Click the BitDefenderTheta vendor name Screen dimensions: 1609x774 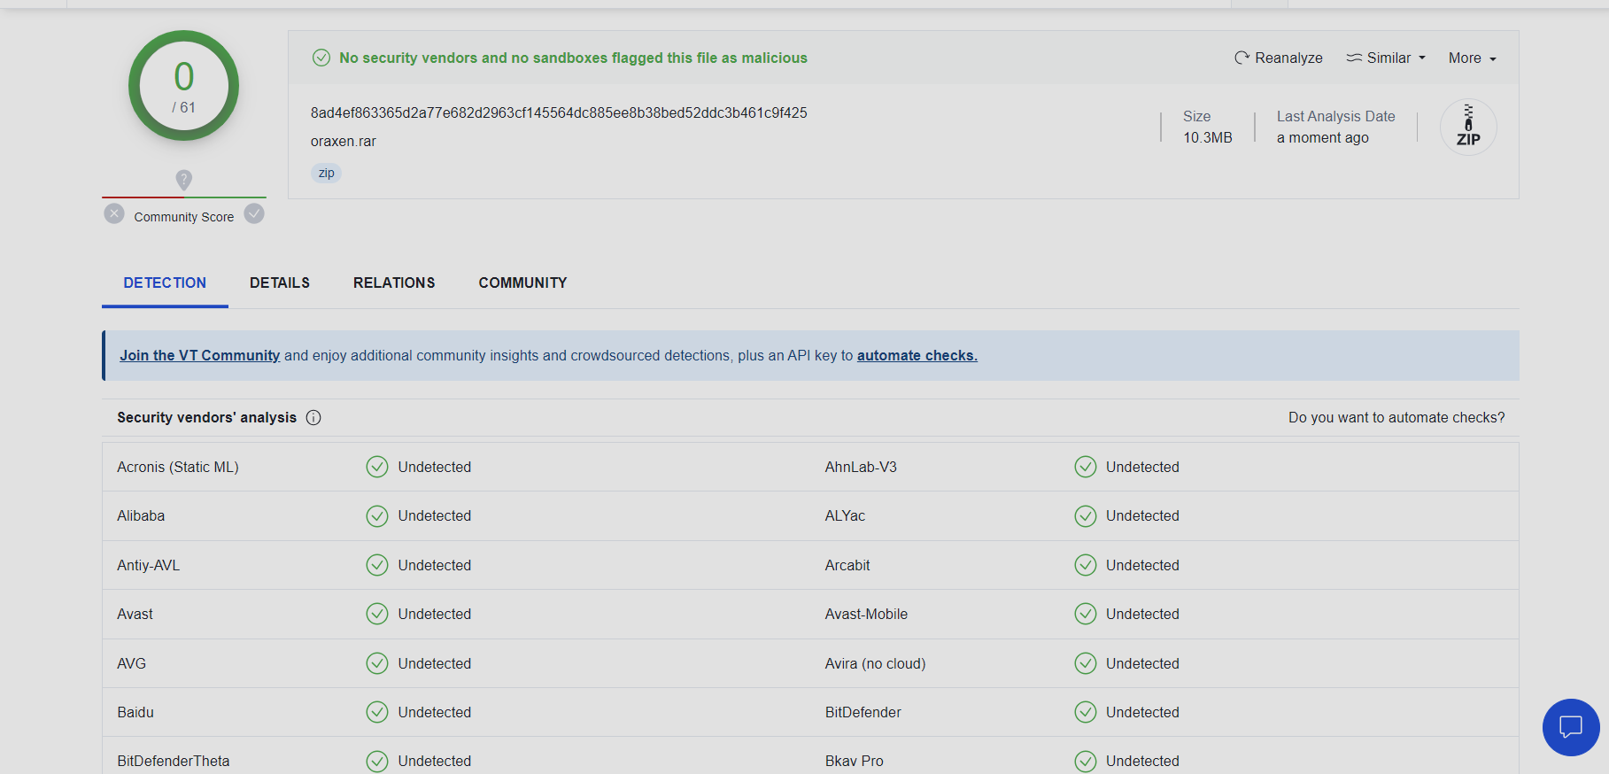coord(174,761)
